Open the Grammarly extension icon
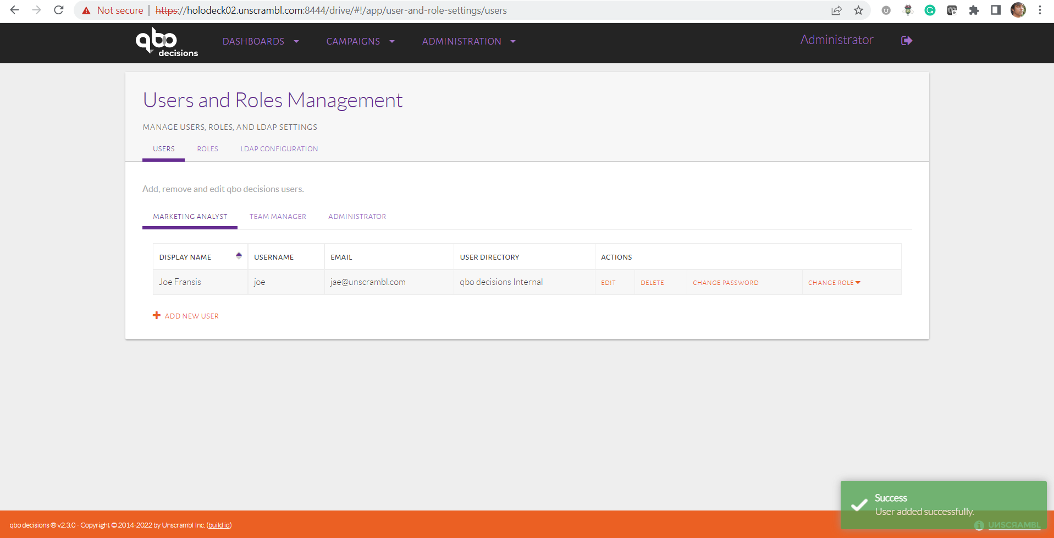Image resolution: width=1054 pixels, height=538 pixels. point(930,10)
